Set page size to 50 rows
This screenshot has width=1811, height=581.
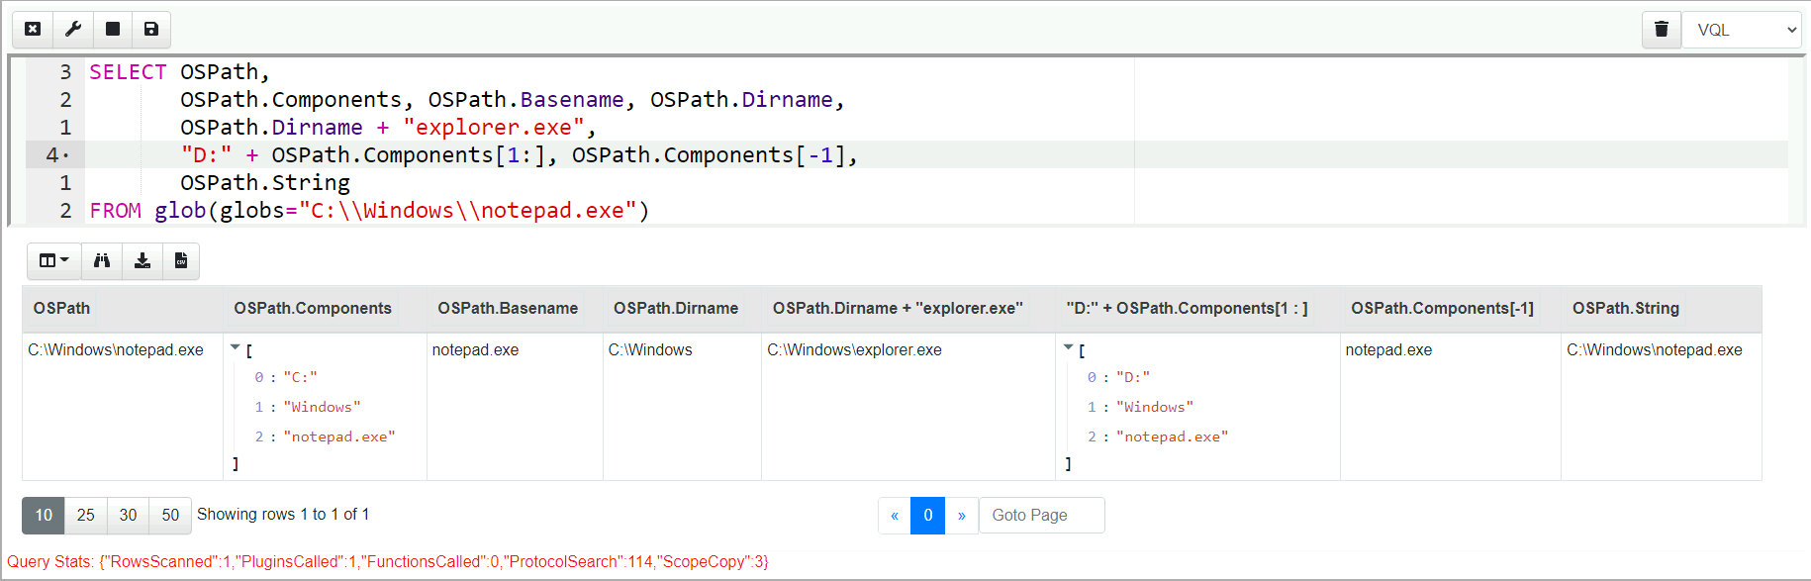(x=170, y=515)
